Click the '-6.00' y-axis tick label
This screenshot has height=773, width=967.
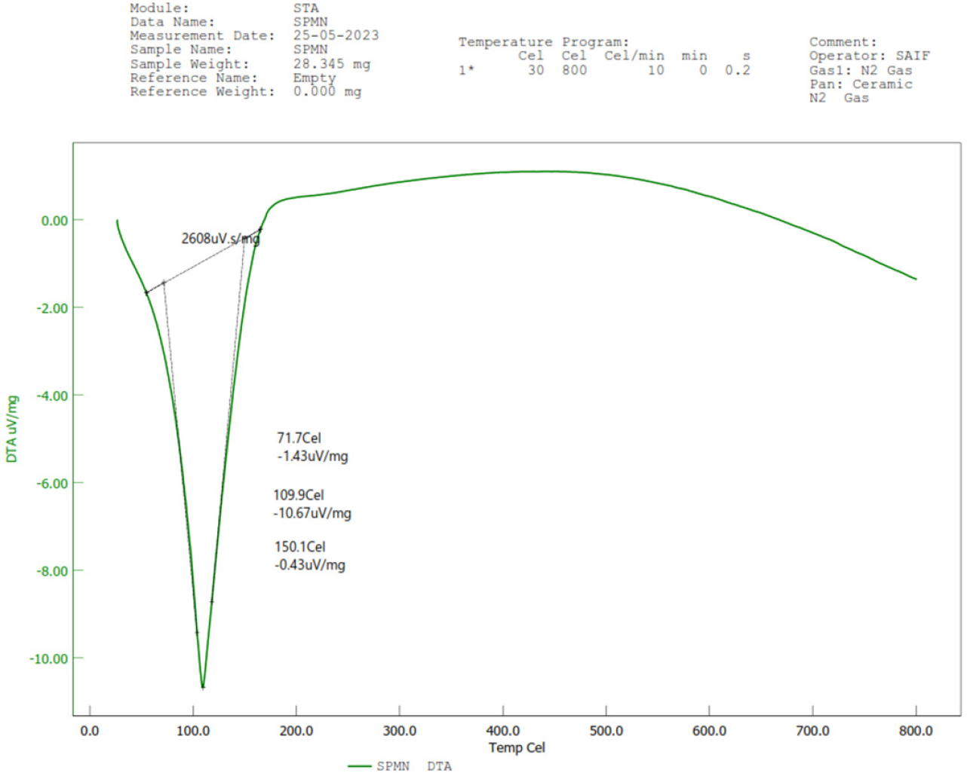click(51, 484)
